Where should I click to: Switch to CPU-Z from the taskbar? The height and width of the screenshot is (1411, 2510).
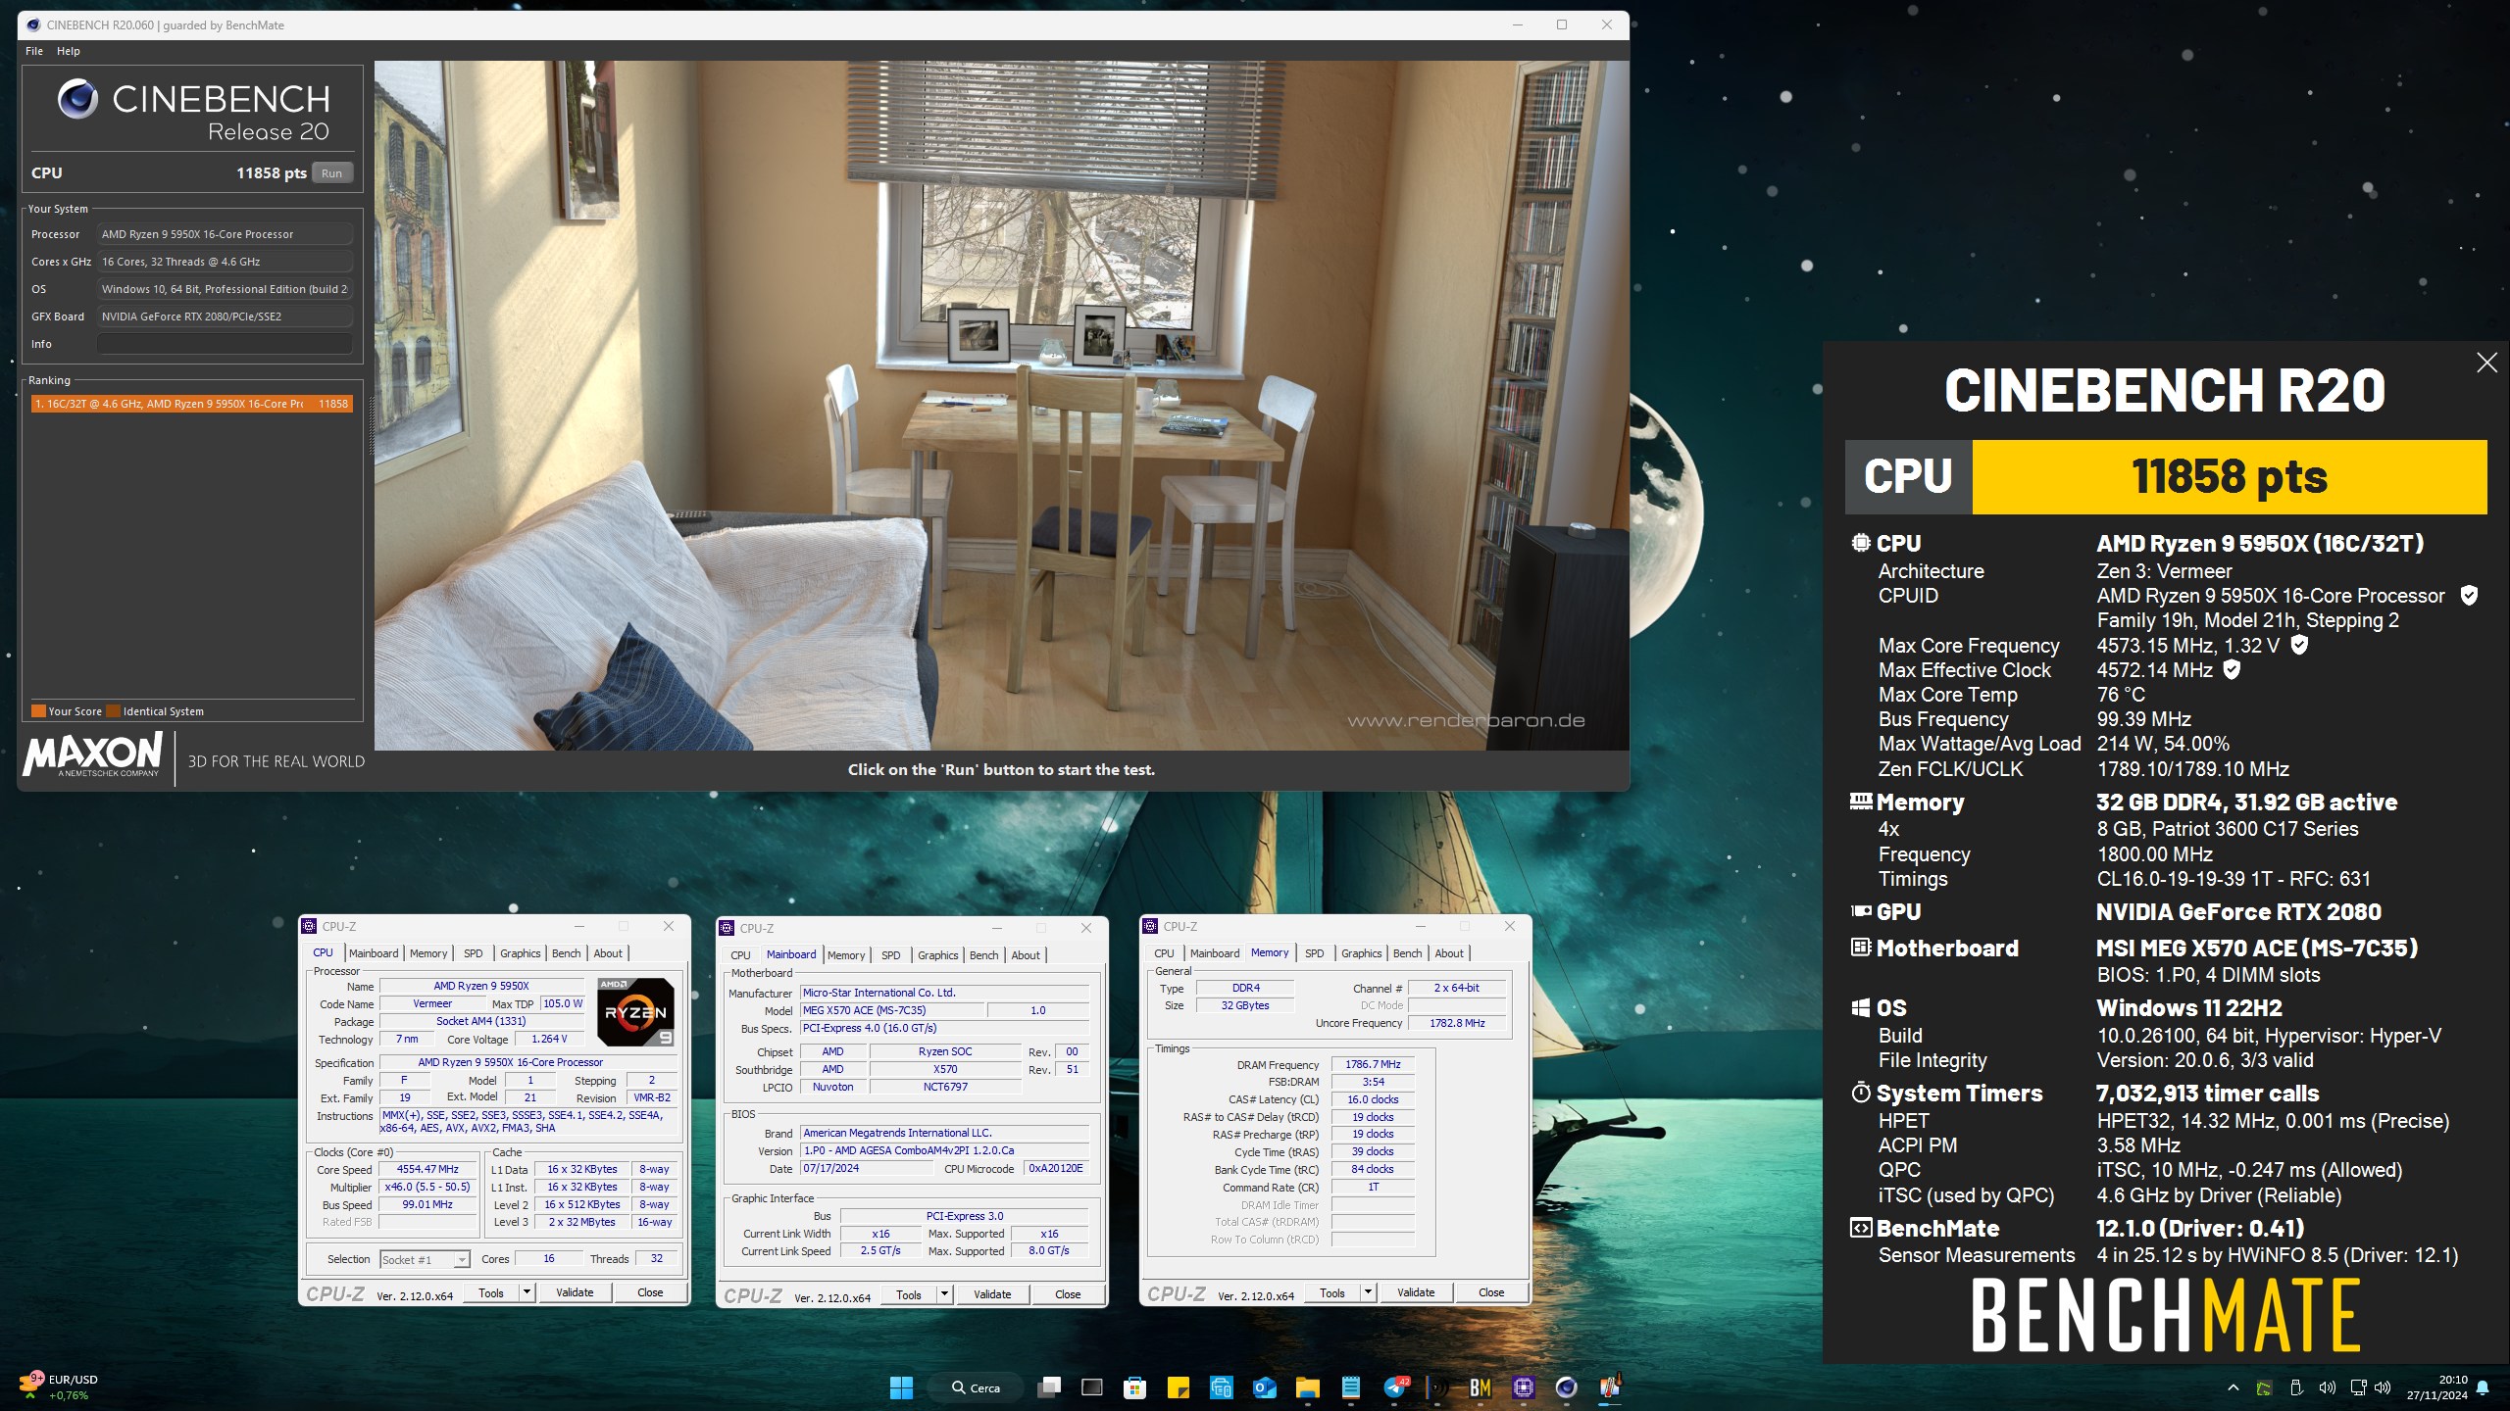(x=1523, y=1387)
